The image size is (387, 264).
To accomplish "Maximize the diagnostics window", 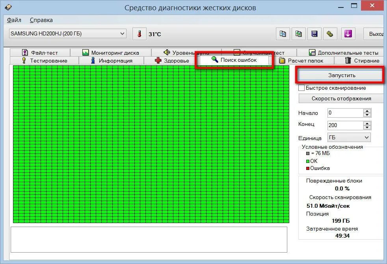I will point(354,6).
